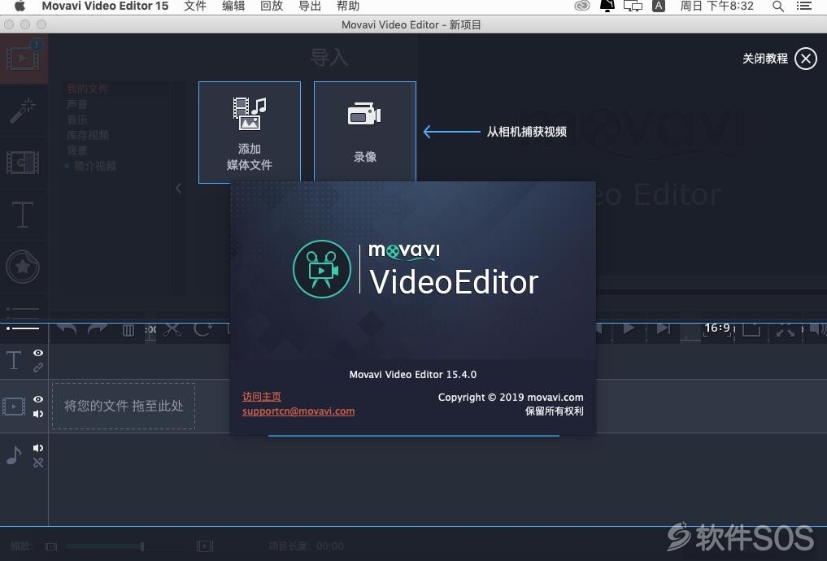
Task: Mute the video track audio
Action: click(38, 414)
